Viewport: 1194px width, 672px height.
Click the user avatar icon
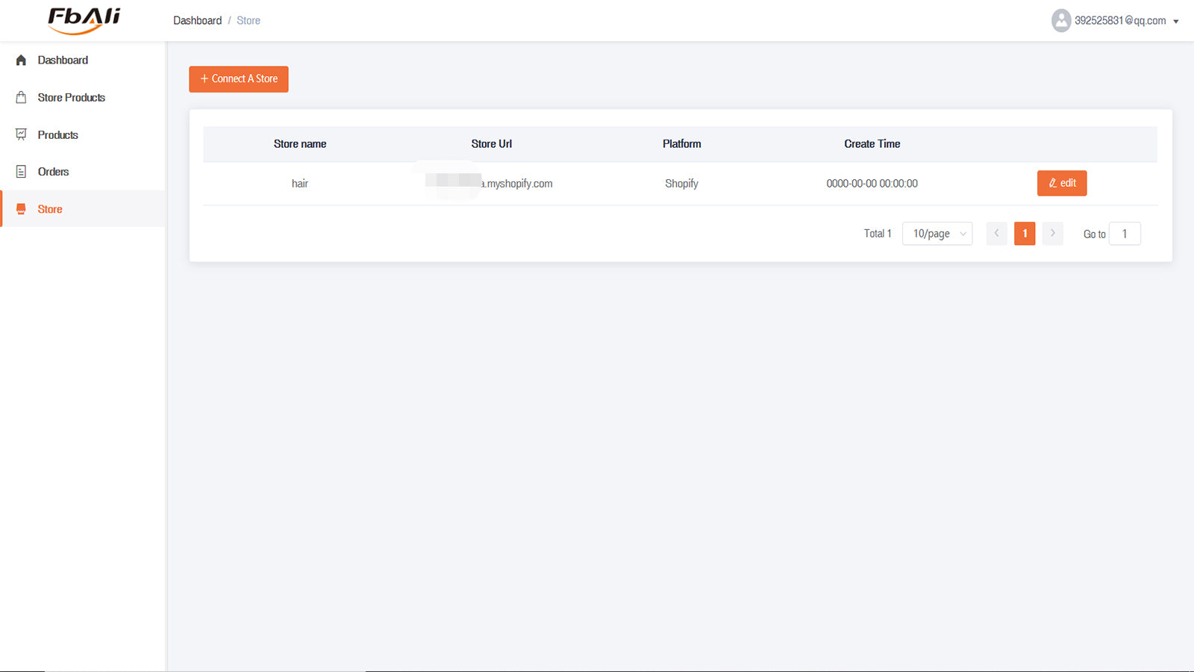point(1061,20)
